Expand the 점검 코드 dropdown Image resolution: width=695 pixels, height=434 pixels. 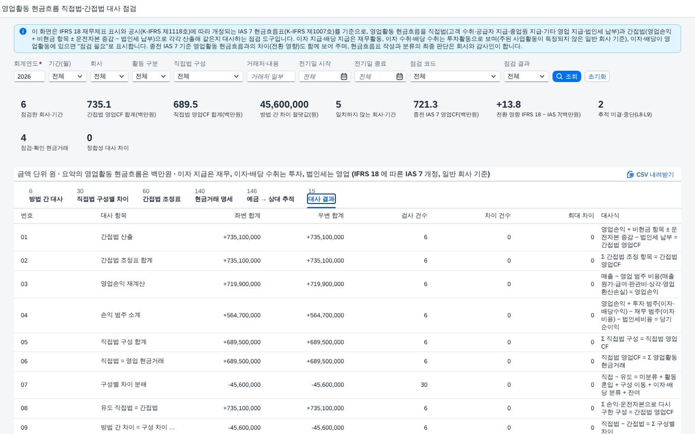[455, 76]
